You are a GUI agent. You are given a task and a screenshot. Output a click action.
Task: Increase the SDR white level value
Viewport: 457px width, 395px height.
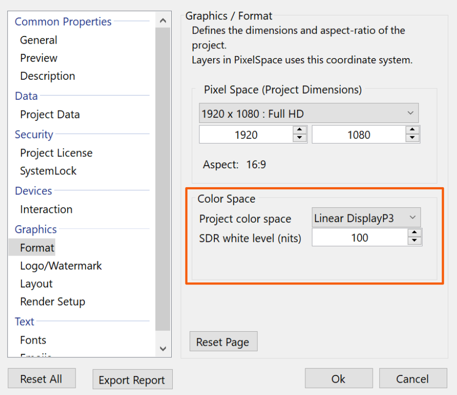point(414,234)
